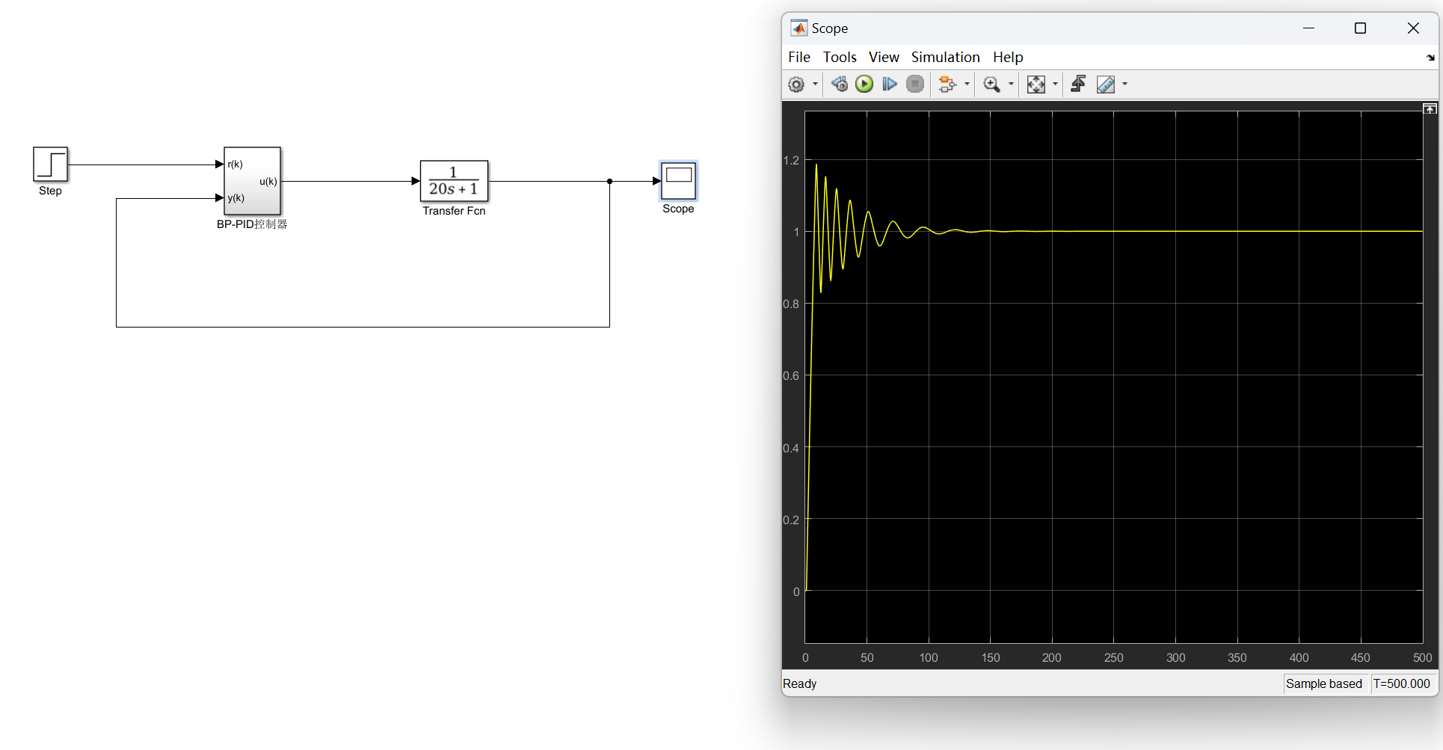
Task: Open Scope configuration properties gear
Action: [x=796, y=84]
